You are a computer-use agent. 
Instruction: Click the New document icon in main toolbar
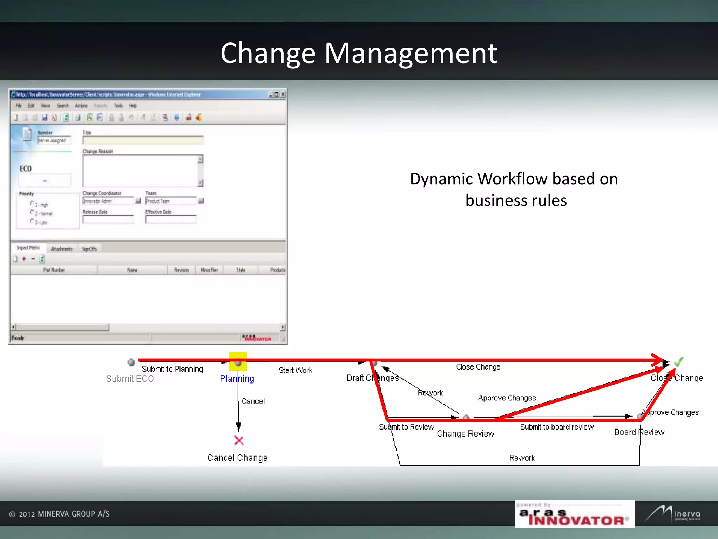coord(15,118)
